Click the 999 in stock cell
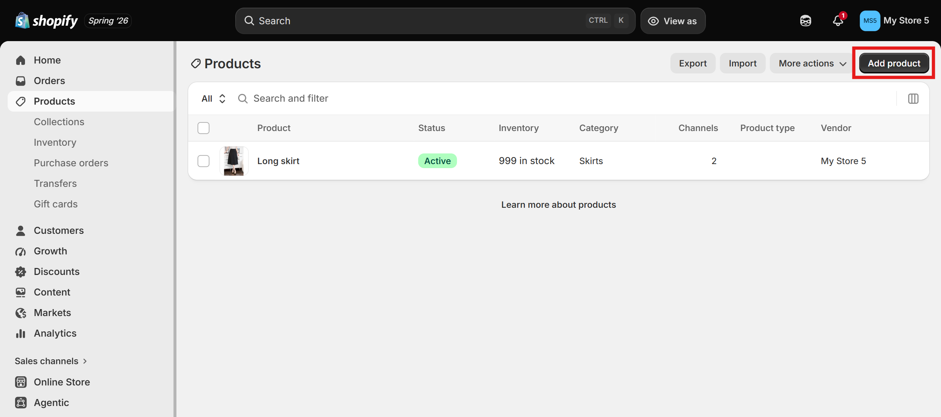The image size is (941, 417). pyautogui.click(x=526, y=161)
